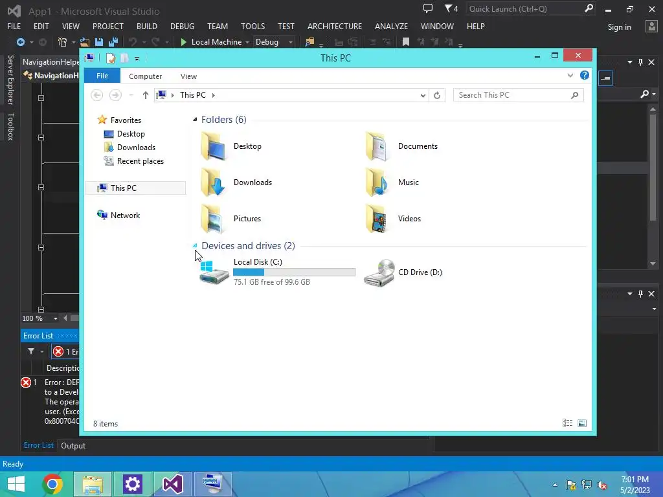Open the CD Drive (D:) icon
This screenshot has height=497, width=663.
[379, 273]
